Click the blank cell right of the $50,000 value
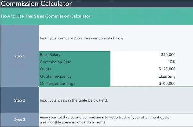This screenshot has height=127, width=193. pos(184,55)
